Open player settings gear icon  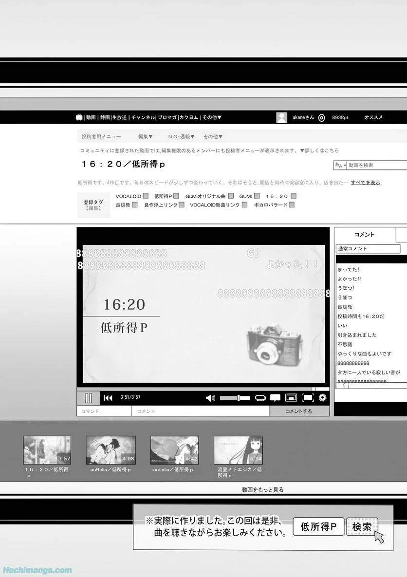322,398
